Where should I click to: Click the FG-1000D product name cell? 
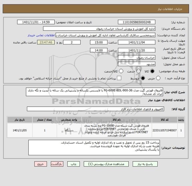click(117, 131)
